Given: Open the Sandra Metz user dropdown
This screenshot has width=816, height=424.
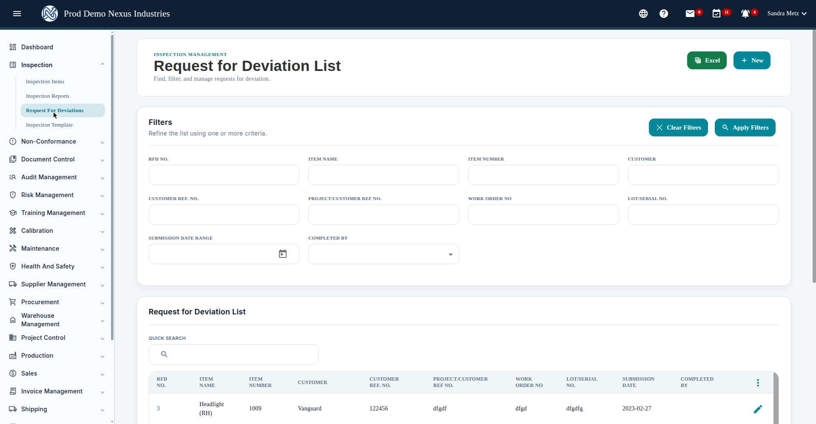Looking at the screenshot, I should click(787, 14).
